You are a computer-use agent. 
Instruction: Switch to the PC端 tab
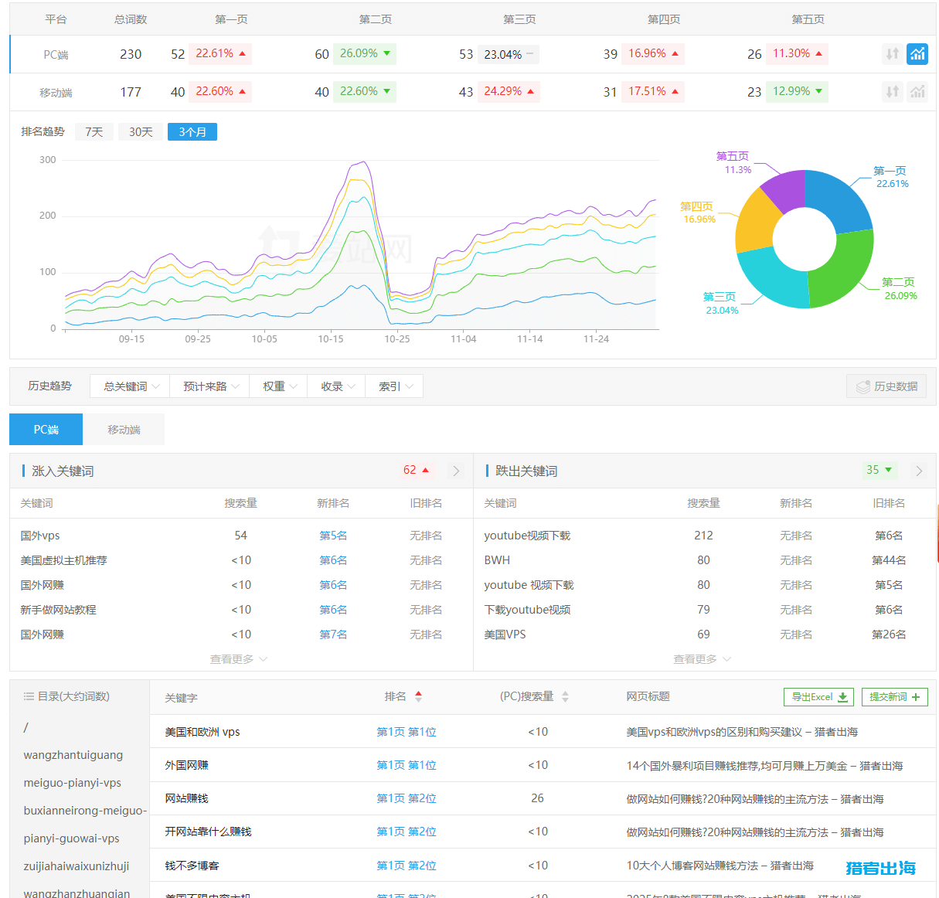pos(46,430)
